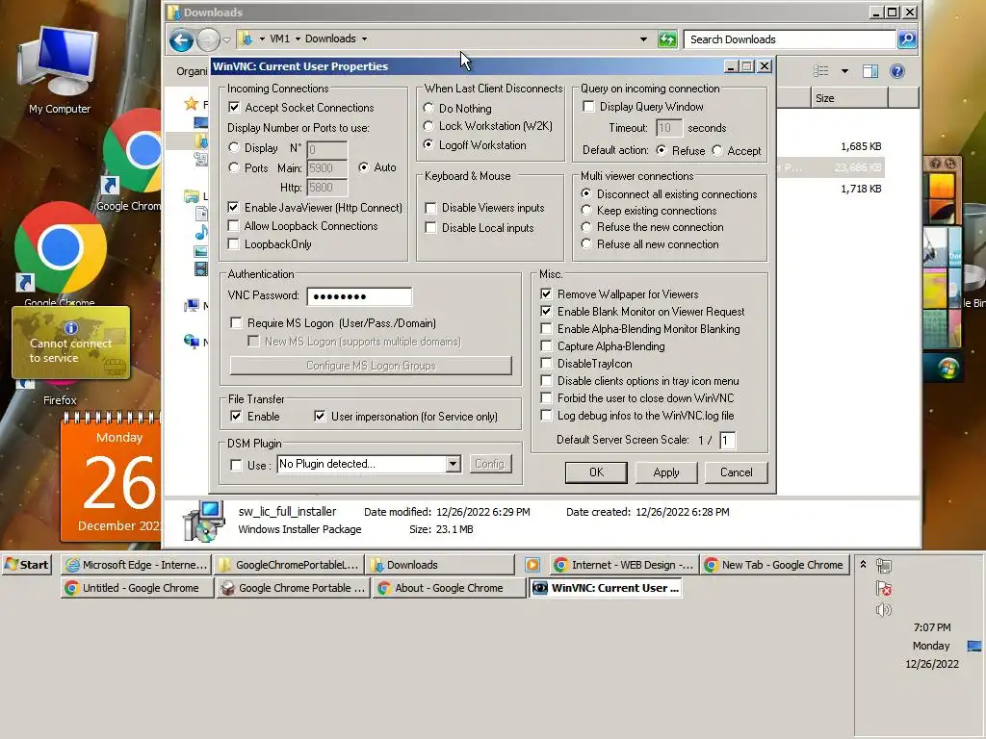
Task: Click the Computer icon in the Downloads navigation pane
Action: click(x=192, y=306)
